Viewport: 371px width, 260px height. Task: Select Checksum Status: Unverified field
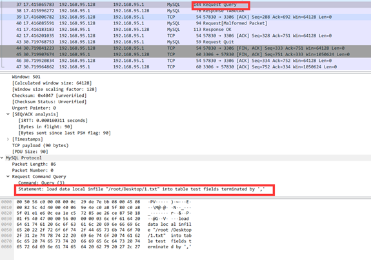[49, 102]
